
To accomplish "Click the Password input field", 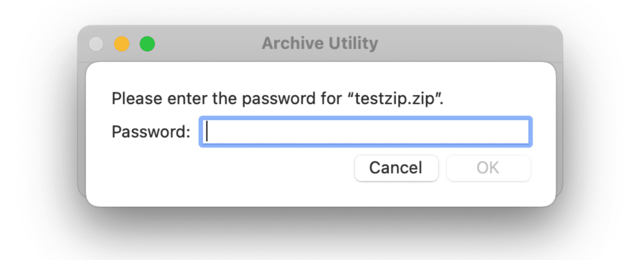I will coord(365,131).
